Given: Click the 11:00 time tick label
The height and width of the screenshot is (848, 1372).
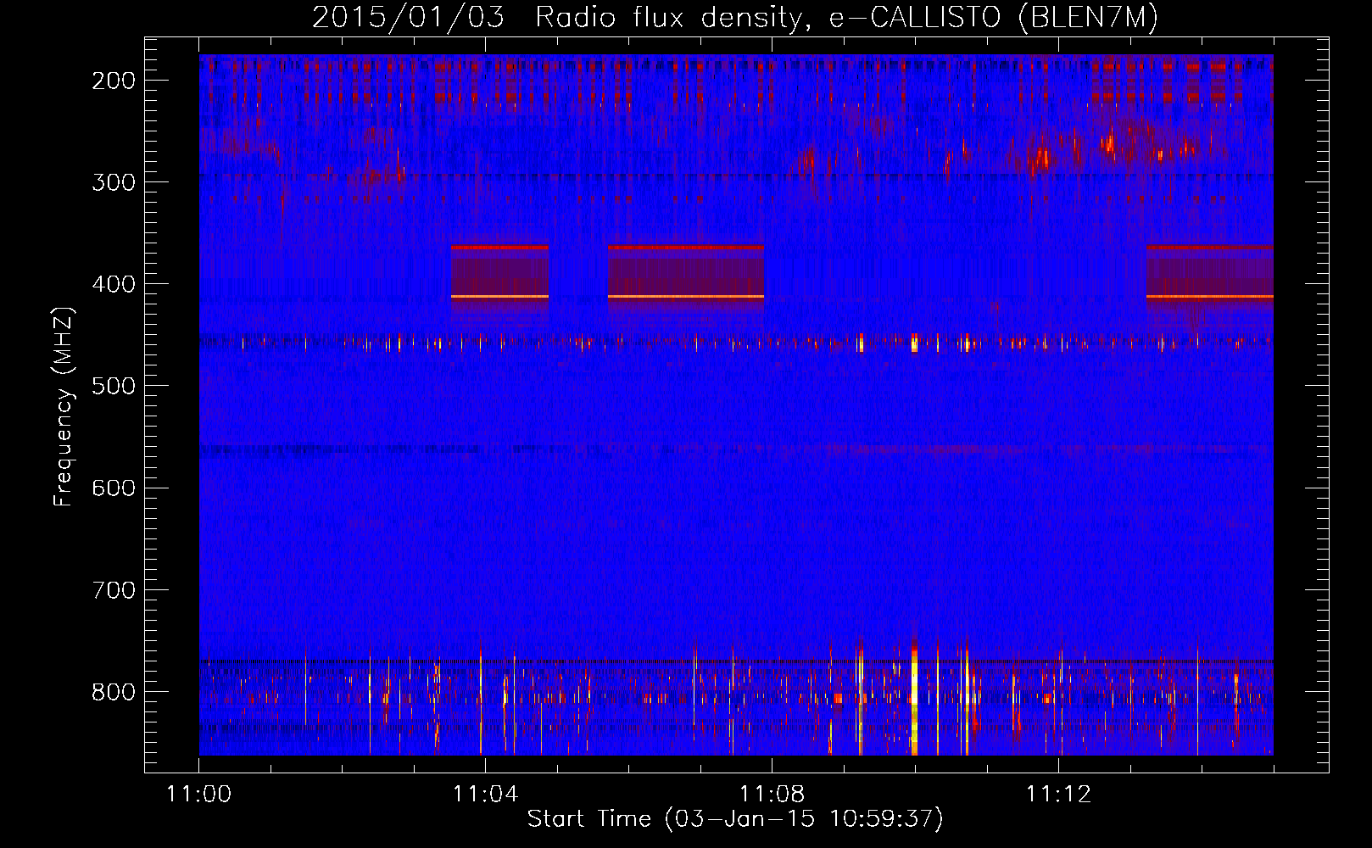Looking at the screenshot, I should tap(199, 795).
